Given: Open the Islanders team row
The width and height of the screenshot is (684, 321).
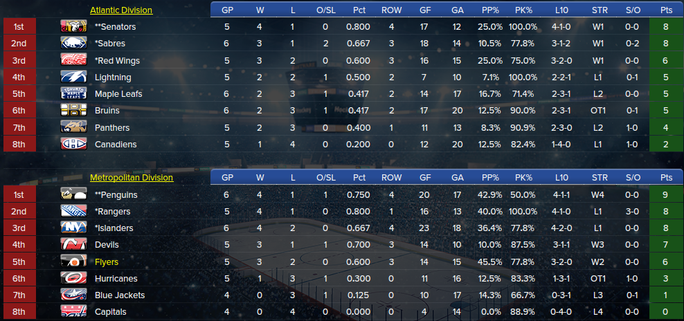Looking at the screenshot, I should [x=343, y=228].
